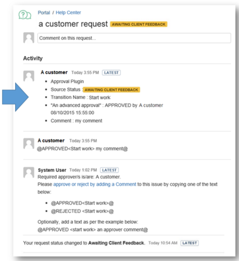Go to Help Center breadcrumb link
Screen dimensions: 239x261
68,13
